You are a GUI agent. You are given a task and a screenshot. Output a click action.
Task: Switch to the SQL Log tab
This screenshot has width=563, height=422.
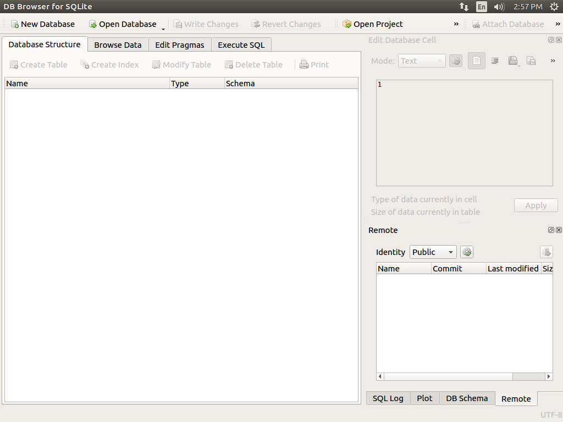point(388,398)
